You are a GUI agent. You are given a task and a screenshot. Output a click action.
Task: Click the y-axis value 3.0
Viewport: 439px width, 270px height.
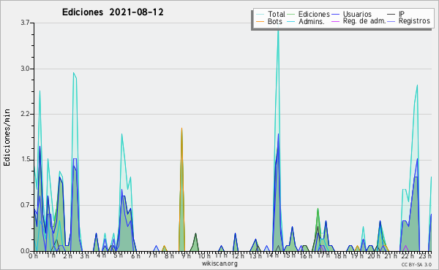point(25,69)
